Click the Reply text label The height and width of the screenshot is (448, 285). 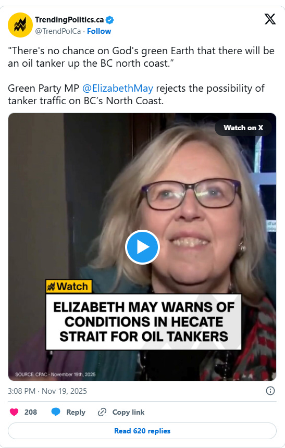click(x=76, y=412)
